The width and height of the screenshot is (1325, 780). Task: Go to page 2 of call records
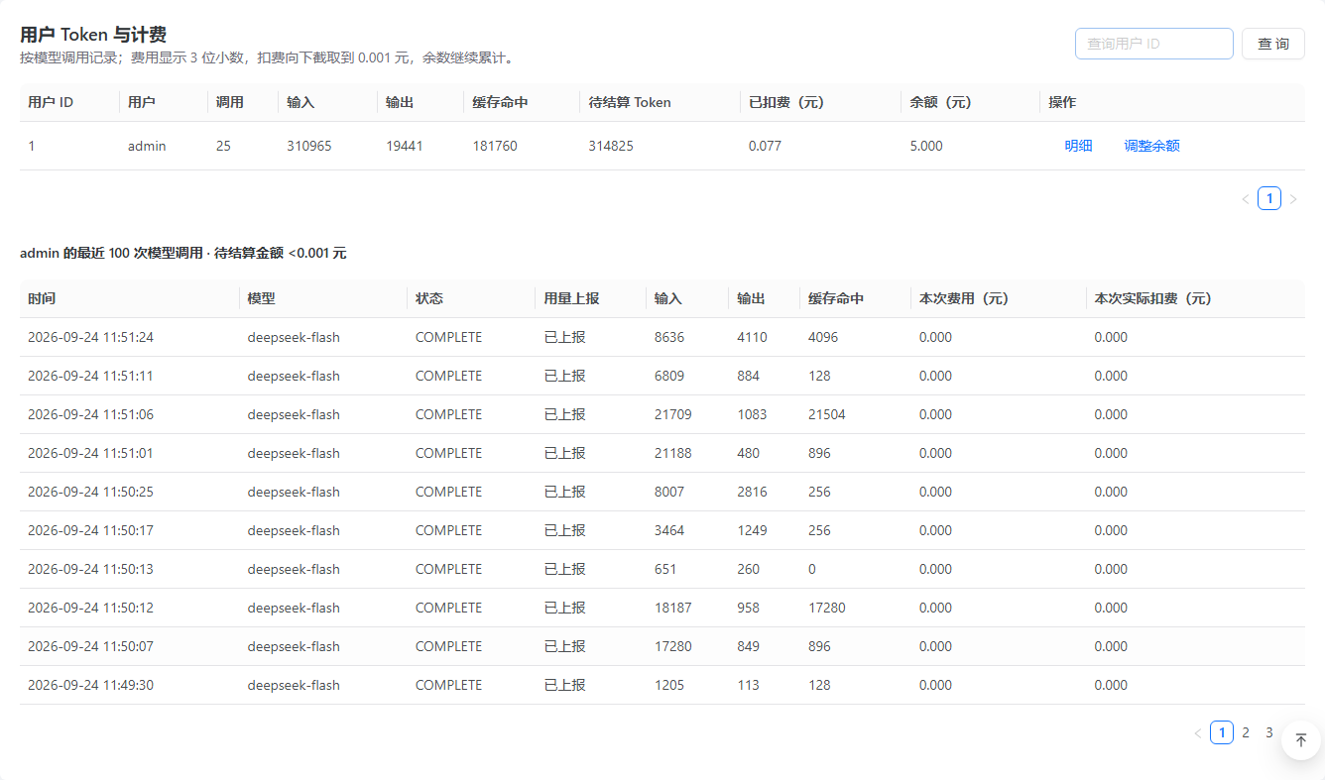(1246, 733)
